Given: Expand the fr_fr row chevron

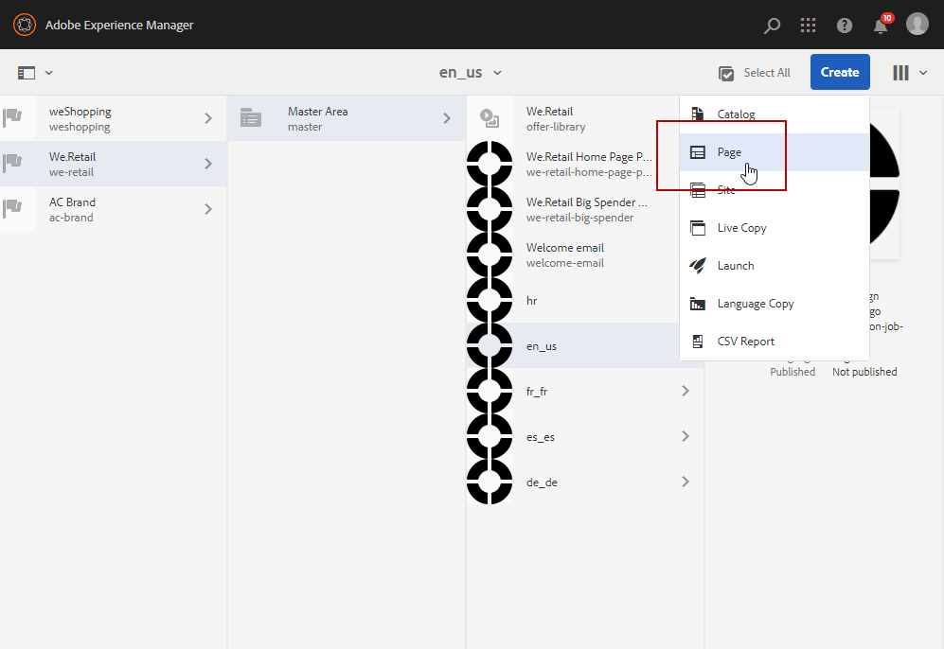Looking at the screenshot, I should pos(686,391).
